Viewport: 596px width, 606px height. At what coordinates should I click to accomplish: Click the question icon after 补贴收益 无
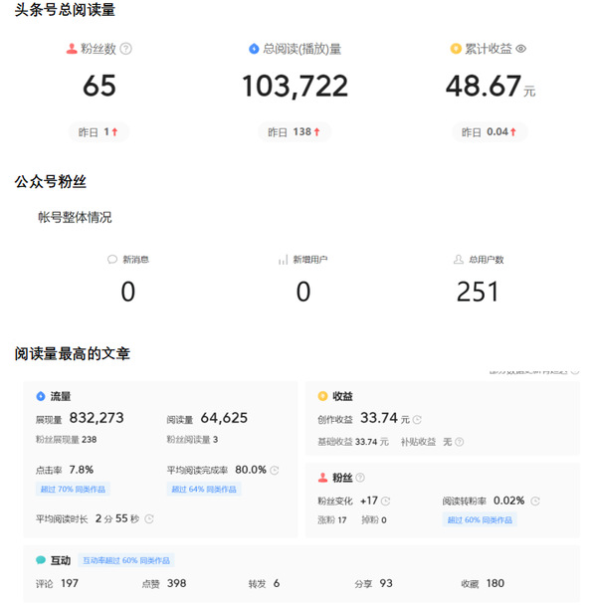tap(459, 442)
